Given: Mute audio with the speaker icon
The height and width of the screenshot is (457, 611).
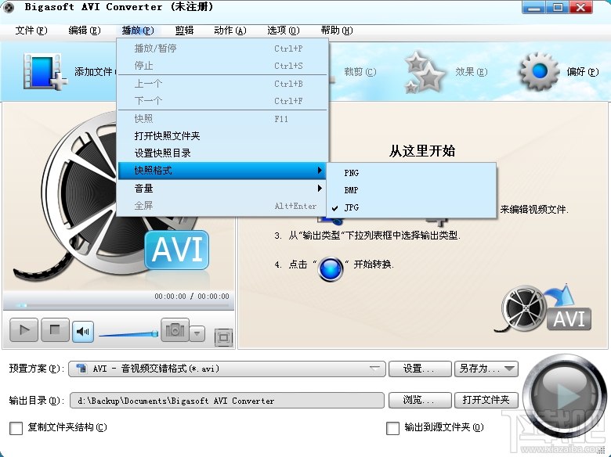Looking at the screenshot, I should pos(82,332).
